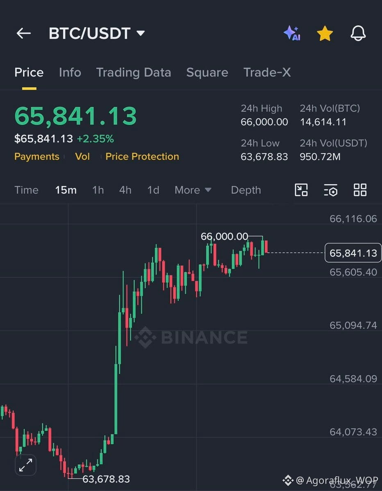This screenshot has width=382, height=491.
Task: Tap the 66,116.06 axis label
Action: (x=353, y=219)
